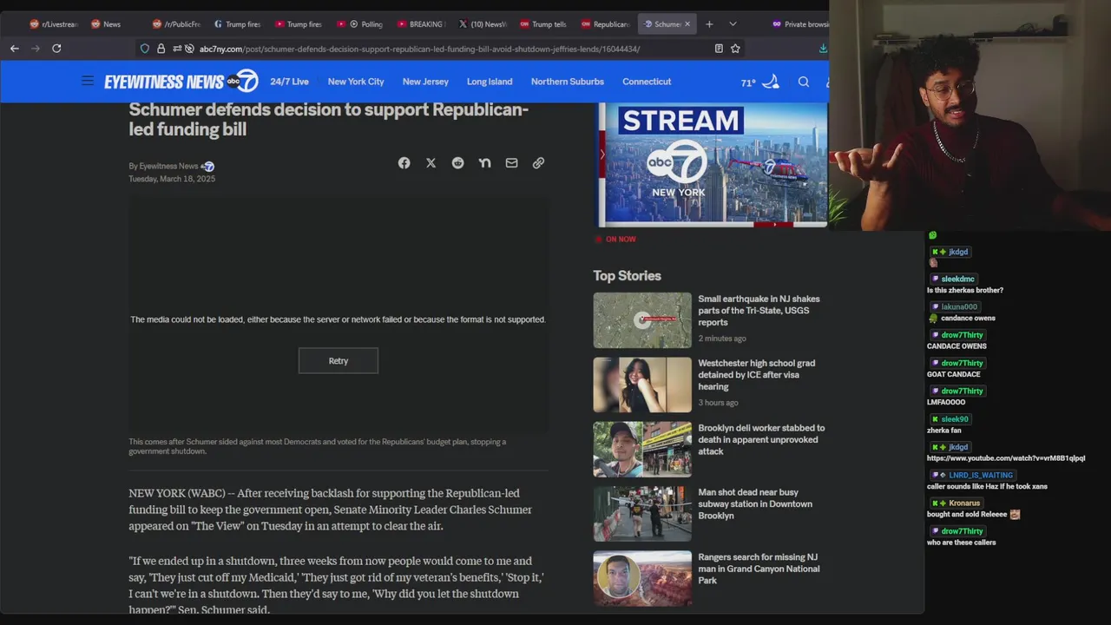Go back with browser back arrow
1111x625 pixels.
[15, 49]
